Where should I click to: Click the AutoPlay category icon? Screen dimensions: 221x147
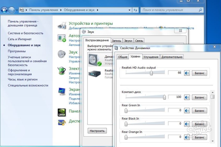[x=62, y=38]
